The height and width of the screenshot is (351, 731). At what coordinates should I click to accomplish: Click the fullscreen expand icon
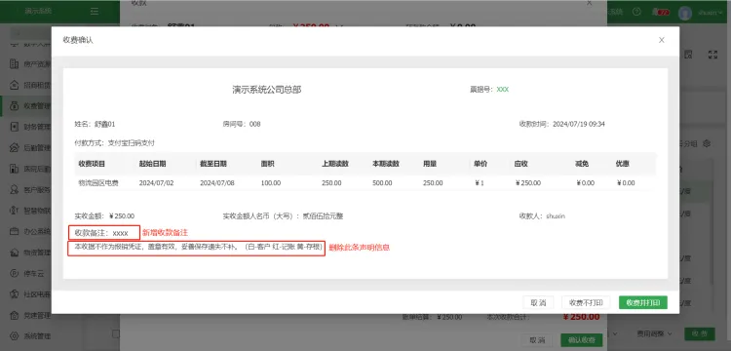point(712,55)
